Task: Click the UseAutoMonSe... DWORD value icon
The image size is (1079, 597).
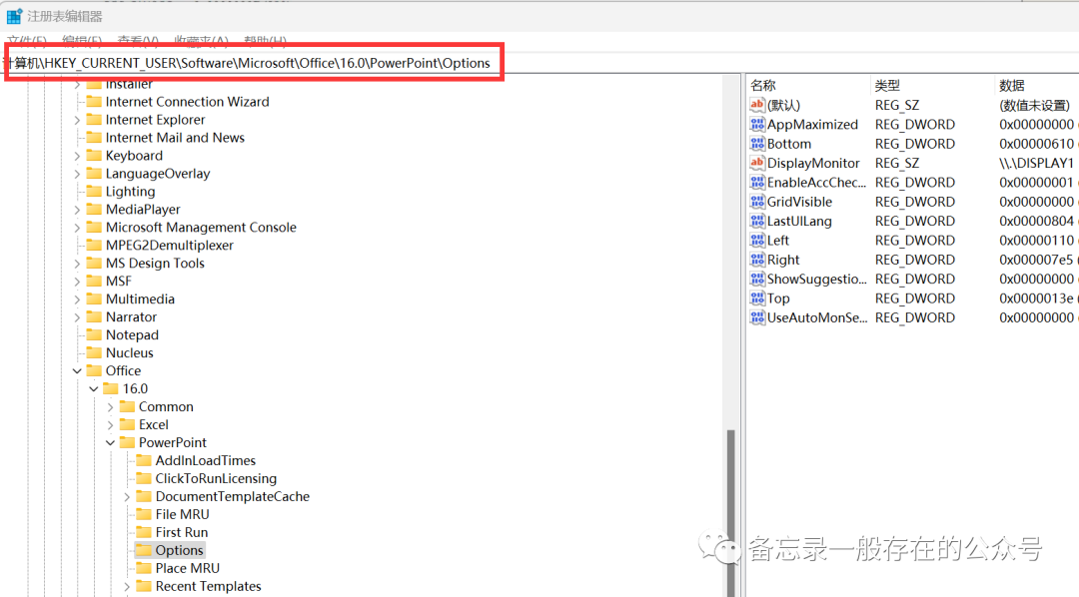Action: 757,317
